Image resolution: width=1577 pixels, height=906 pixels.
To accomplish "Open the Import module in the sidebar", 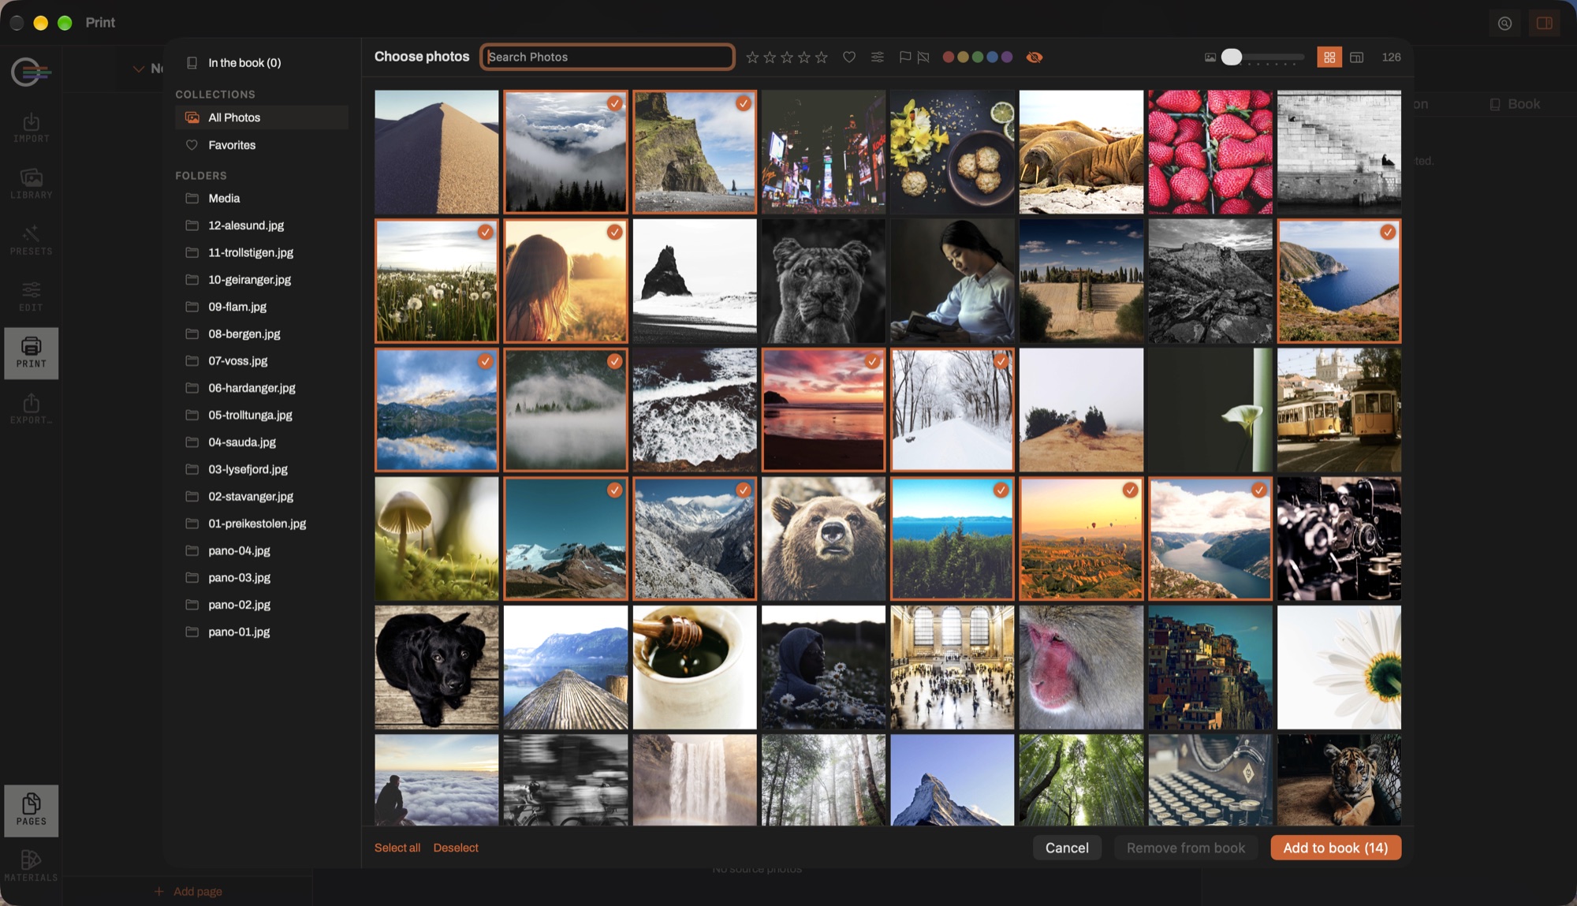I will point(32,128).
